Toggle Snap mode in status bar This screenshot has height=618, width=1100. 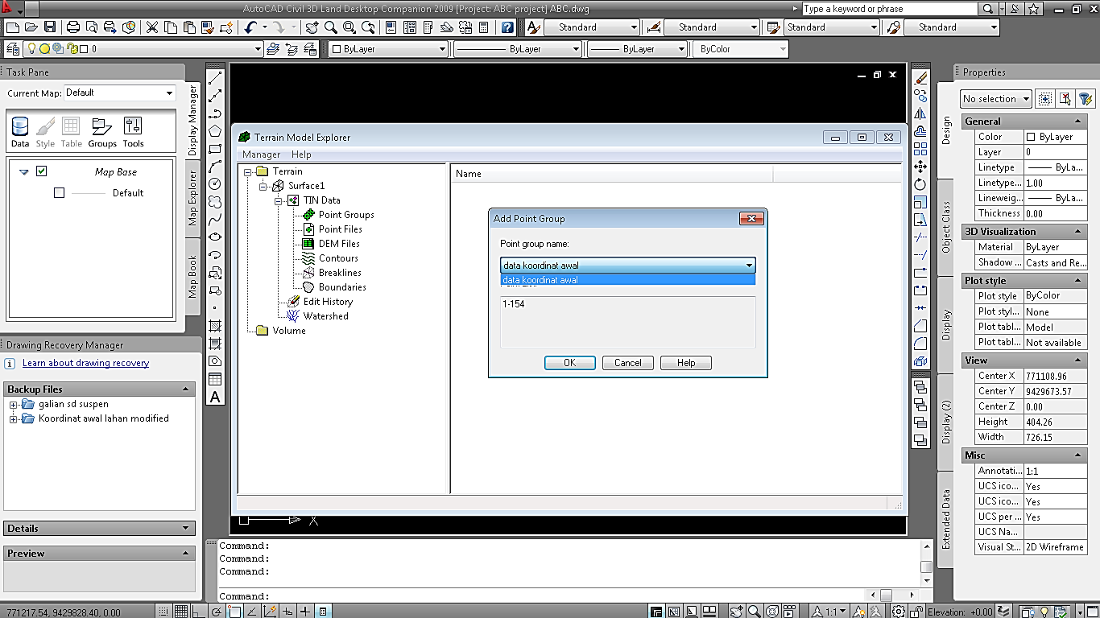163,612
